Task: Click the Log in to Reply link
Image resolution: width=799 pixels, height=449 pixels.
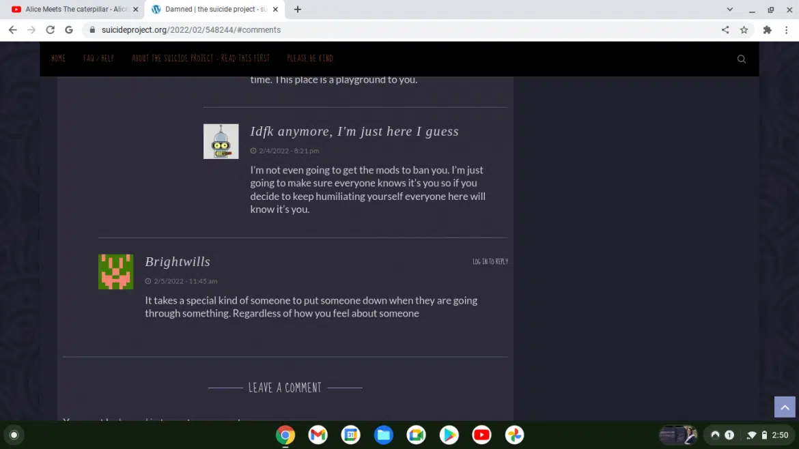Action: pyautogui.click(x=490, y=261)
